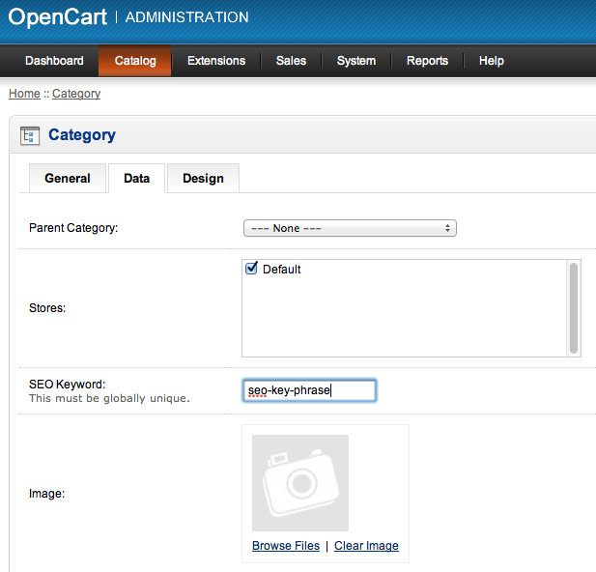Image resolution: width=596 pixels, height=572 pixels.
Task: Click the Clear Image link
Action: click(366, 546)
